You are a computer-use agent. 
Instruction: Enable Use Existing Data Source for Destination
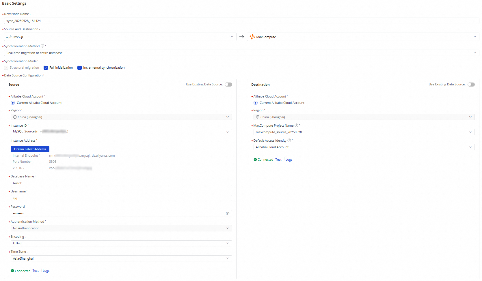(x=471, y=85)
